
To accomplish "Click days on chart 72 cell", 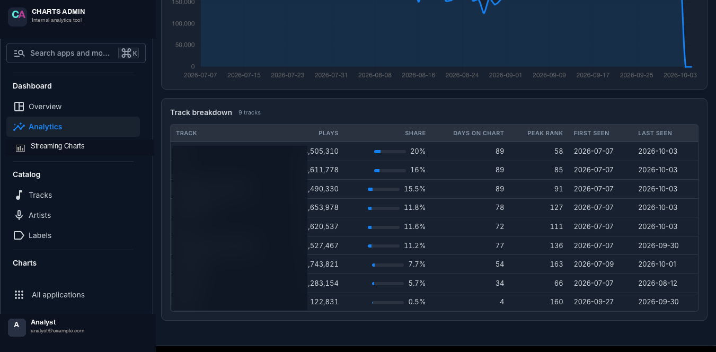I will coord(500,227).
